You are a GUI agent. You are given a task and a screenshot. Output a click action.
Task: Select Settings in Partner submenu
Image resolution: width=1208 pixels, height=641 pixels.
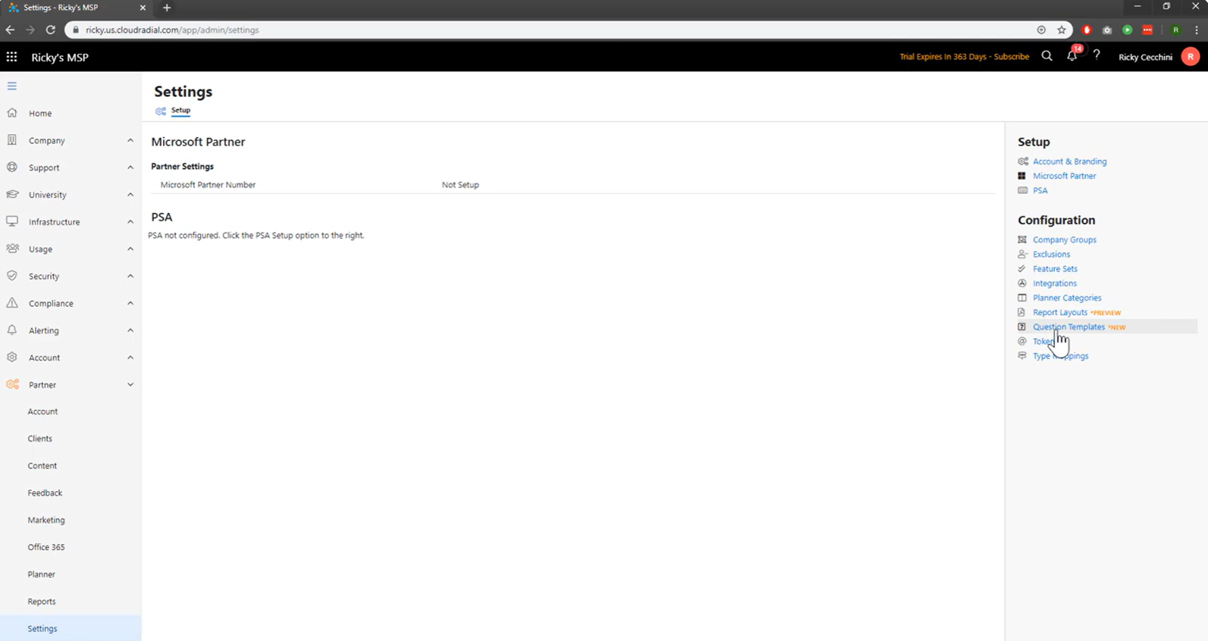point(71,628)
